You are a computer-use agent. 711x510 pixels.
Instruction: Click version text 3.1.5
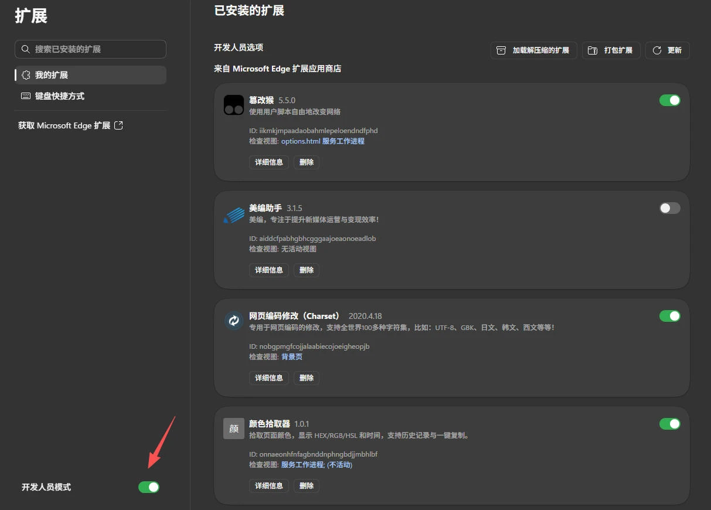click(x=295, y=208)
